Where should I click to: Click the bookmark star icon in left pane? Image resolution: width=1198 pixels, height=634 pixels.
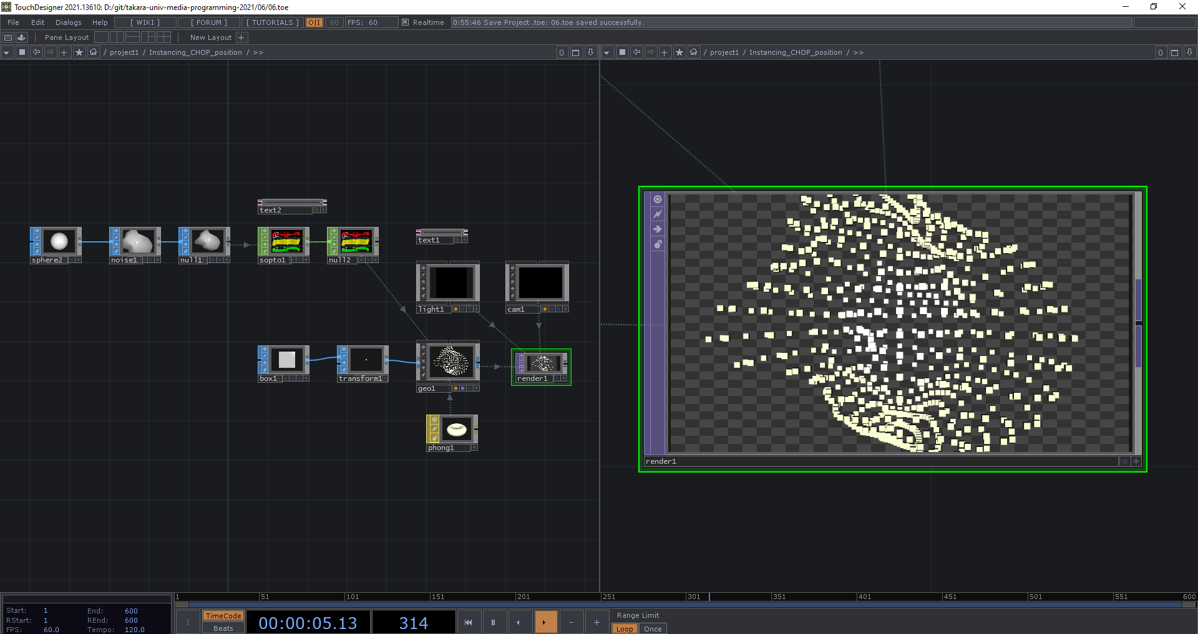coord(79,52)
